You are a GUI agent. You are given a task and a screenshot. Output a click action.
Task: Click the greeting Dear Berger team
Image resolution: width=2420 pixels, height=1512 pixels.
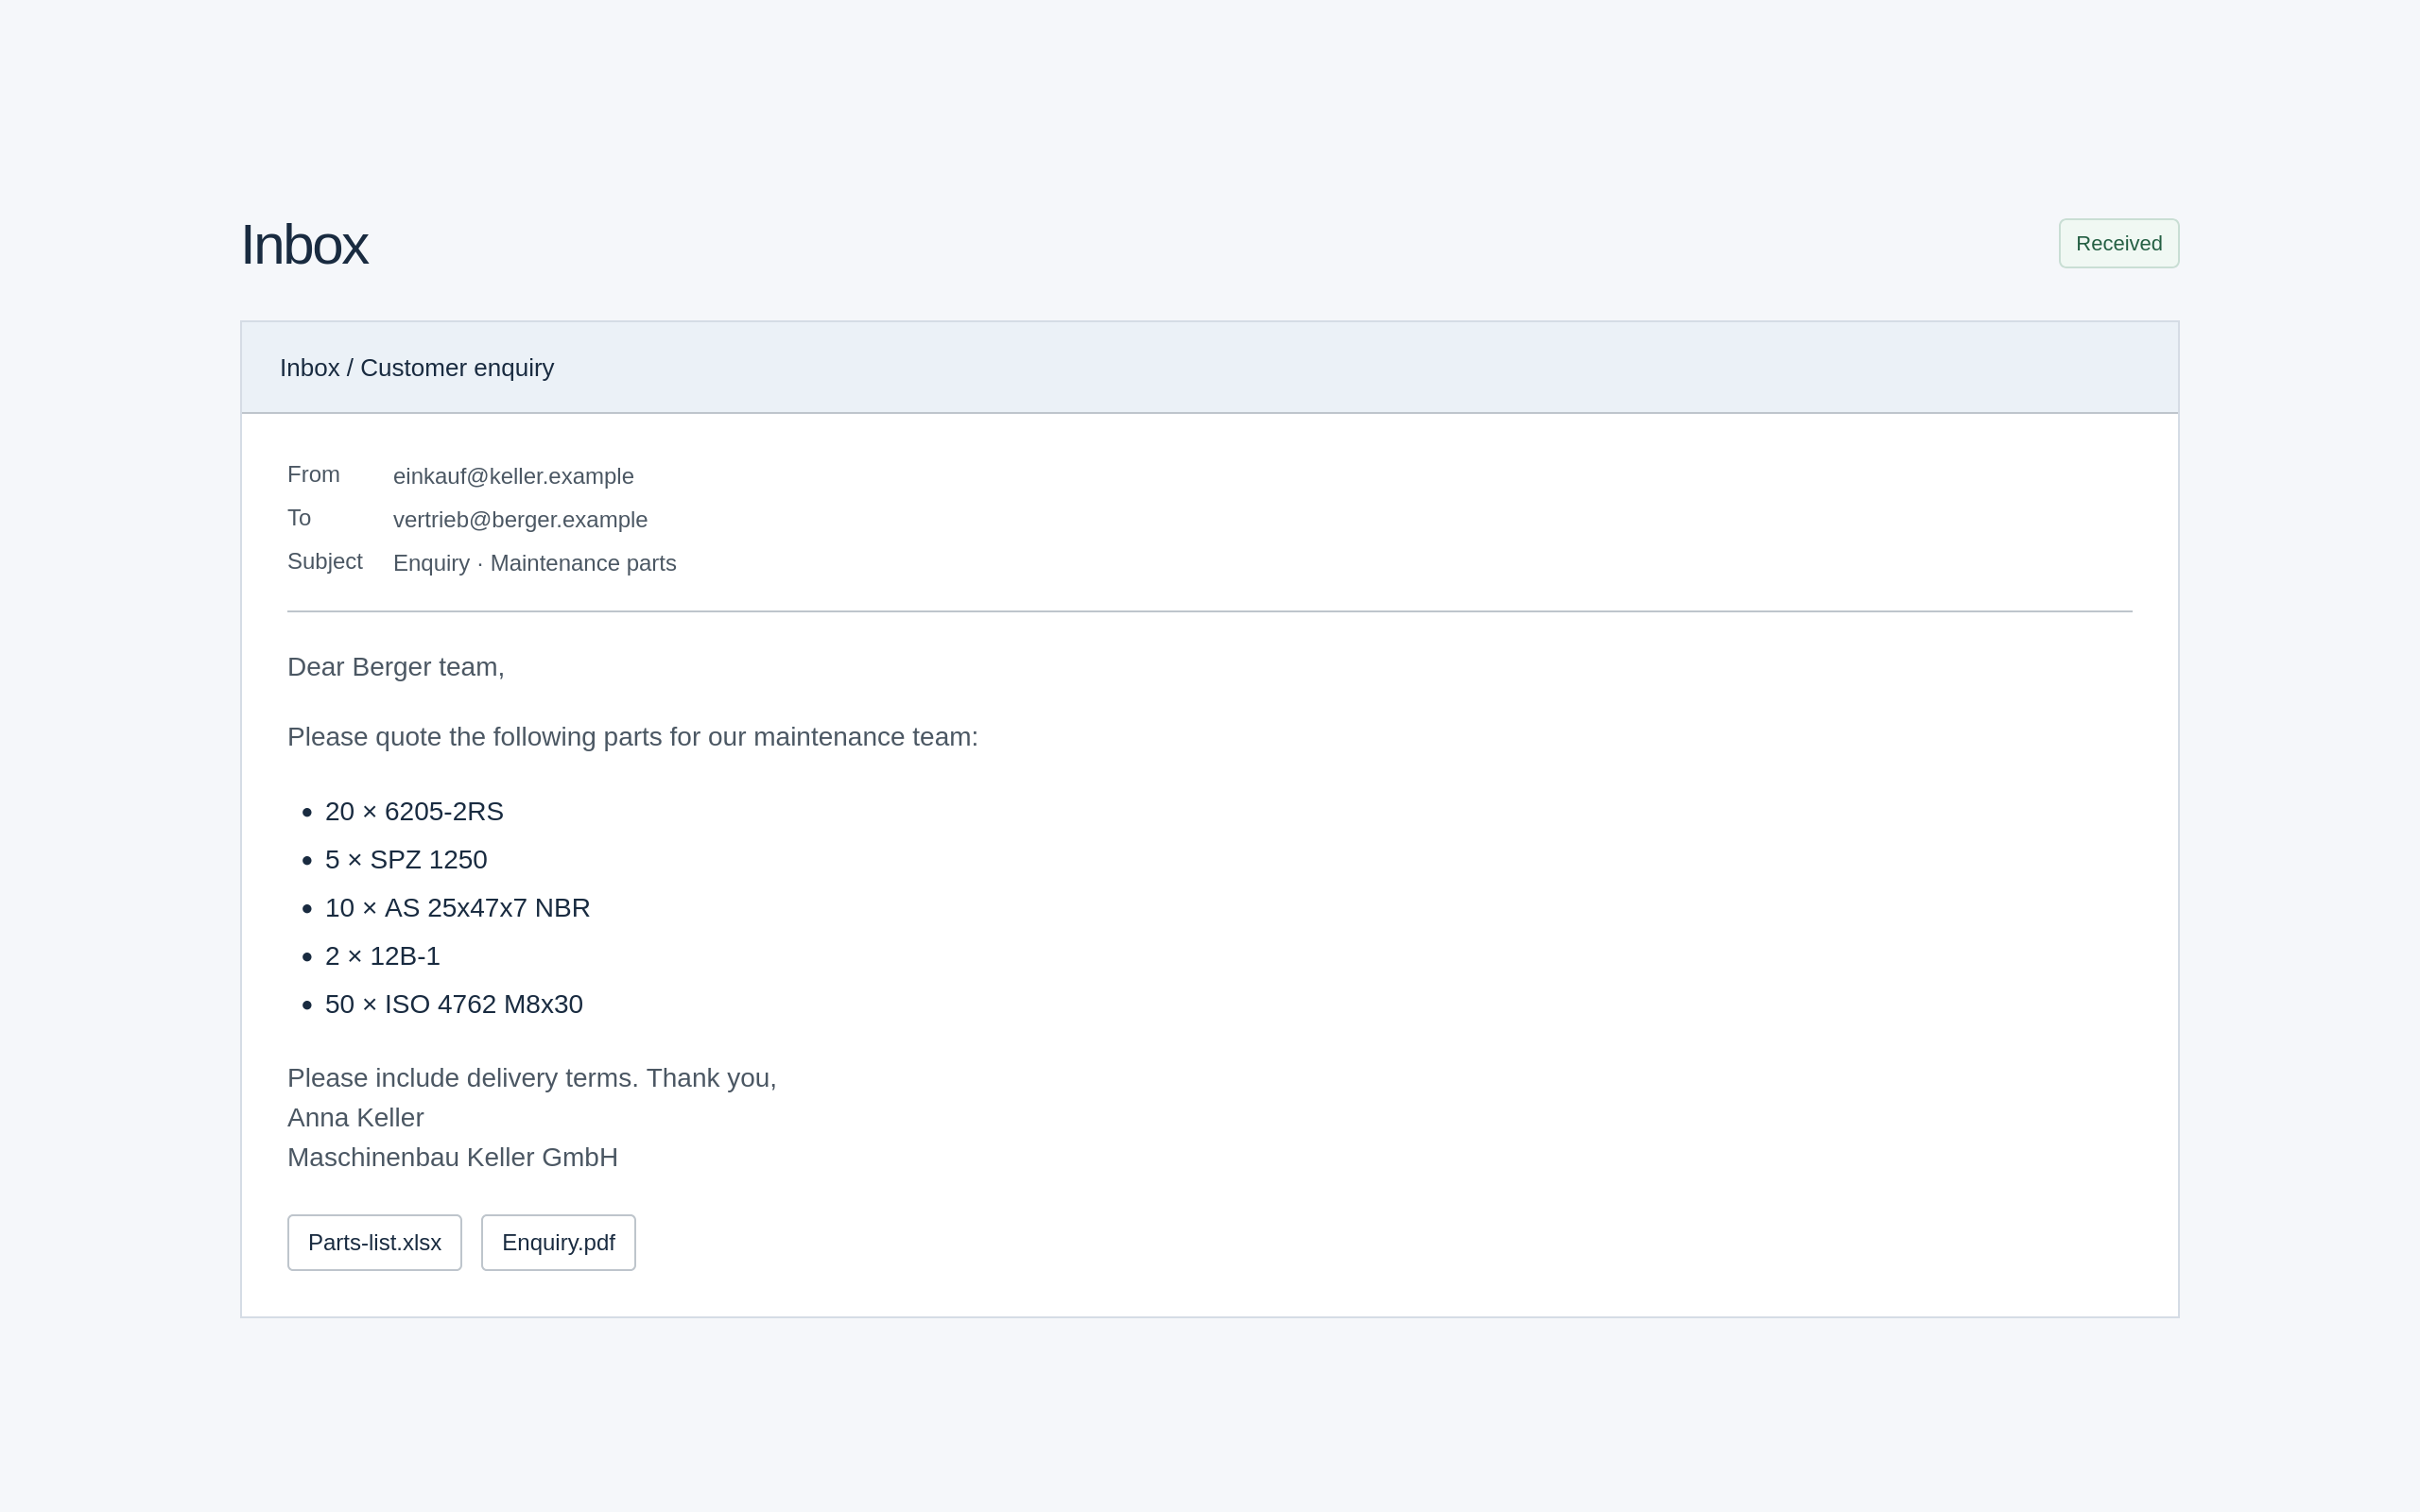pyautogui.click(x=396, y=667)
